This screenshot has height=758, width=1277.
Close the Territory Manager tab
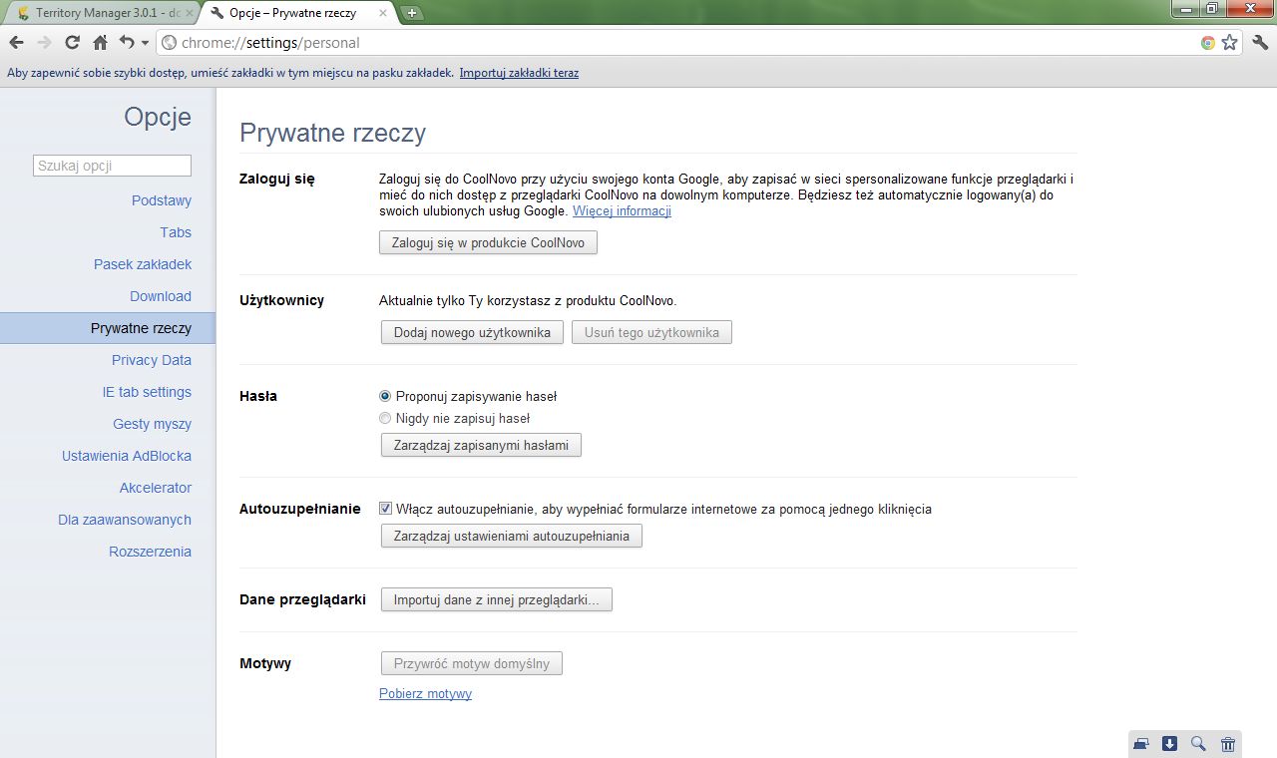pyautogui.click(x=190, y=13)
